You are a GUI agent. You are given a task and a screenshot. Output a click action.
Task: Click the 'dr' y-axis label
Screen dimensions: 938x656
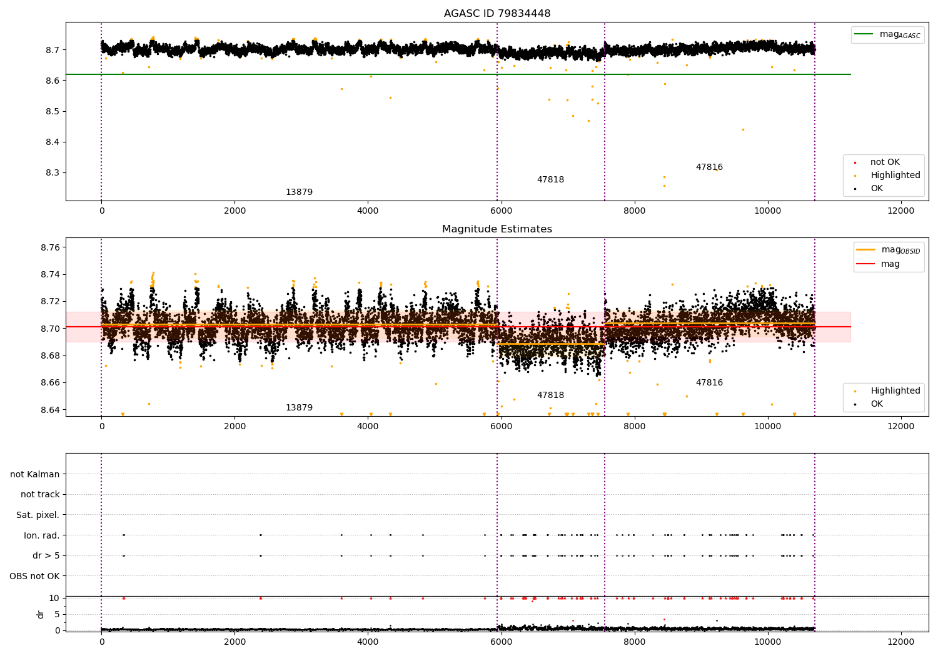[x=41, y=614]
